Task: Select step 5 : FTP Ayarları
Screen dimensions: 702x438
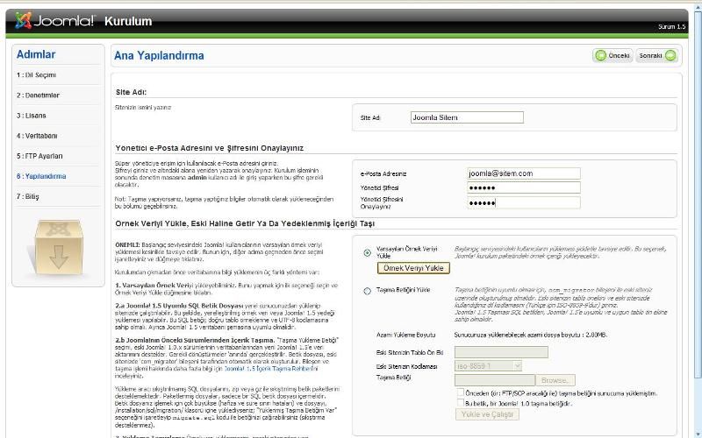Action: coord(39,156)
